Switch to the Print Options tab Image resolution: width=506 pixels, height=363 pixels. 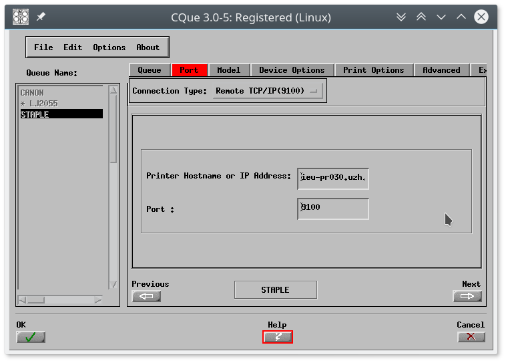tap(373, 70)
